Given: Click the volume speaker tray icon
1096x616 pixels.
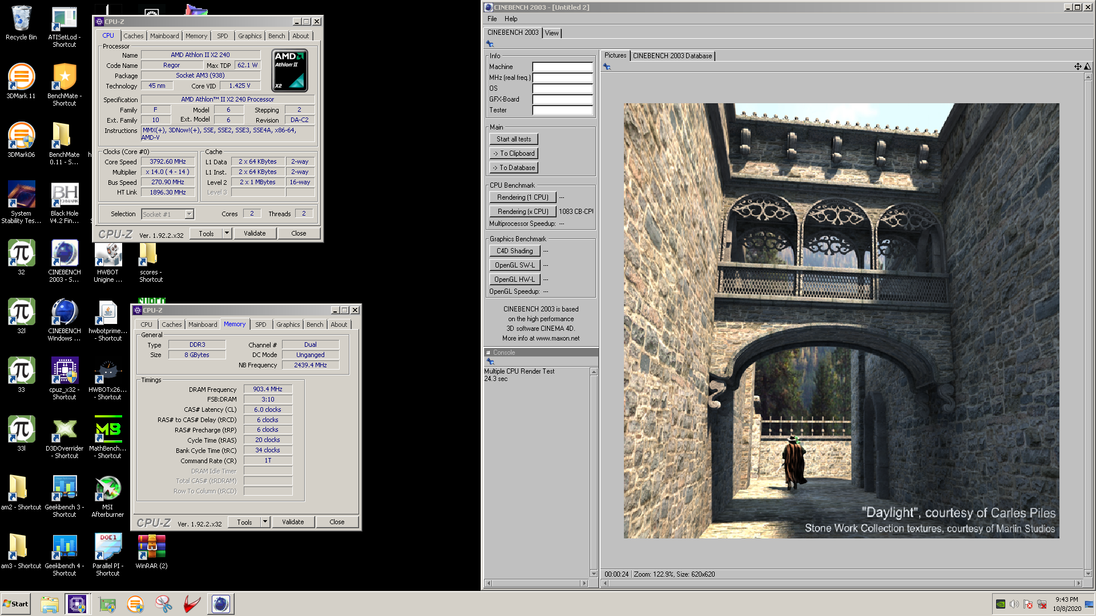Looking at the screenshot, I should click(1014, 604).
